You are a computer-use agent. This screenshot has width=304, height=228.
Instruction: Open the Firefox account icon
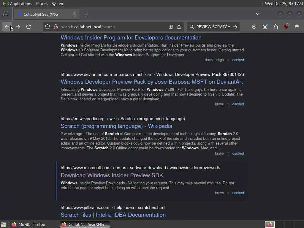pos(265,27)
